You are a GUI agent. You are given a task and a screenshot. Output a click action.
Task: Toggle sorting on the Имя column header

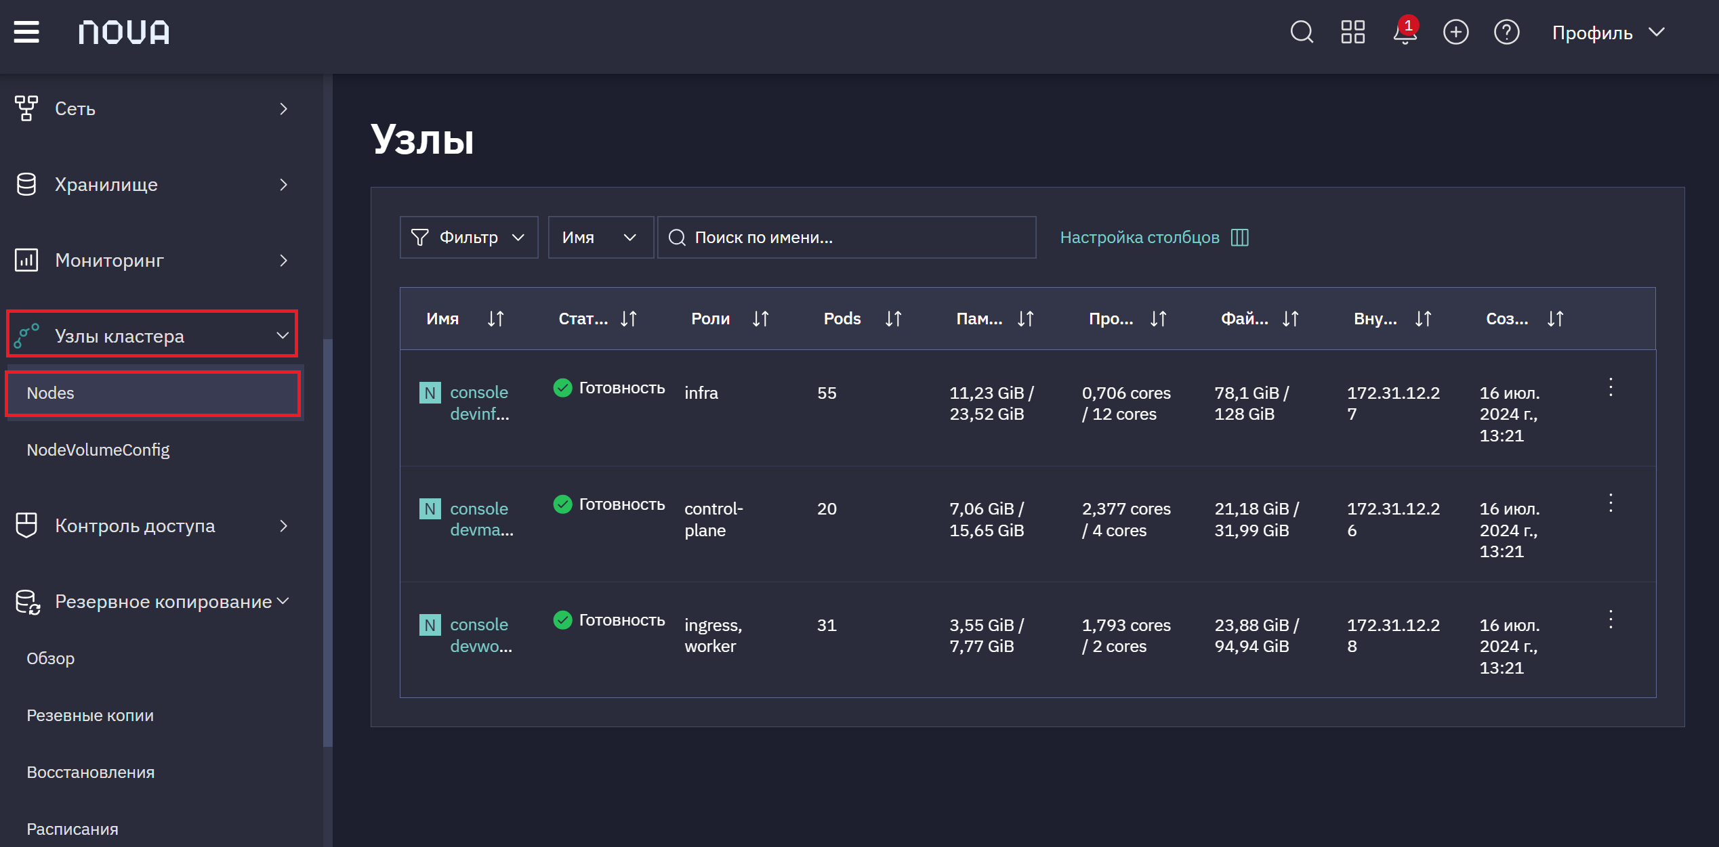(x=495, y=319)
